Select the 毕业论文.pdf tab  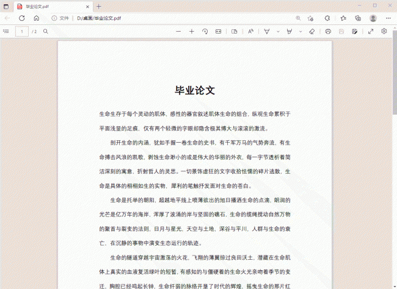53,7
